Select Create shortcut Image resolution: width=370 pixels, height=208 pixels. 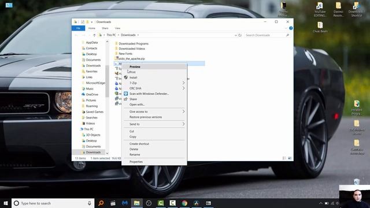139,144
